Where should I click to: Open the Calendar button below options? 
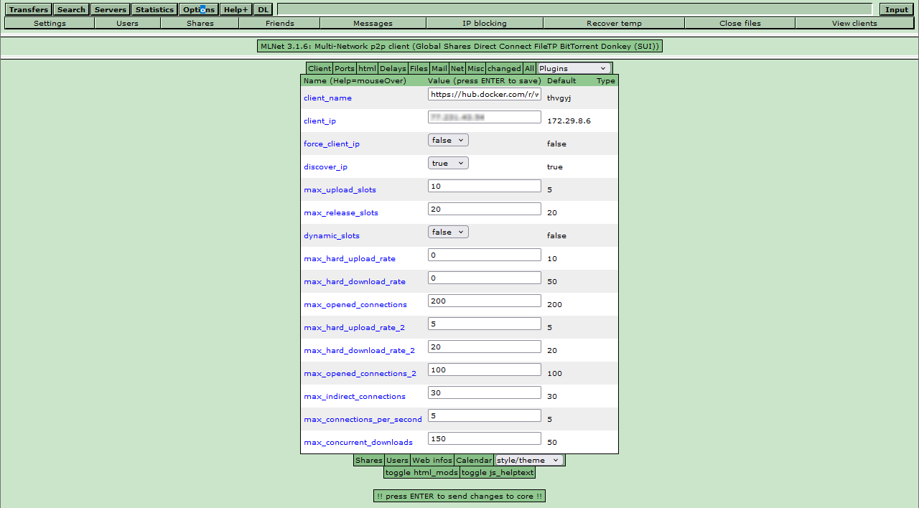pyautogui.click(x=473, y=461)
